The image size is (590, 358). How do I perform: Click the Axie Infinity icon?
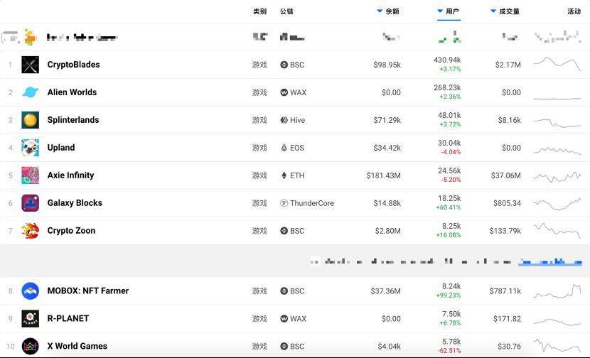(x=30, y=175)
